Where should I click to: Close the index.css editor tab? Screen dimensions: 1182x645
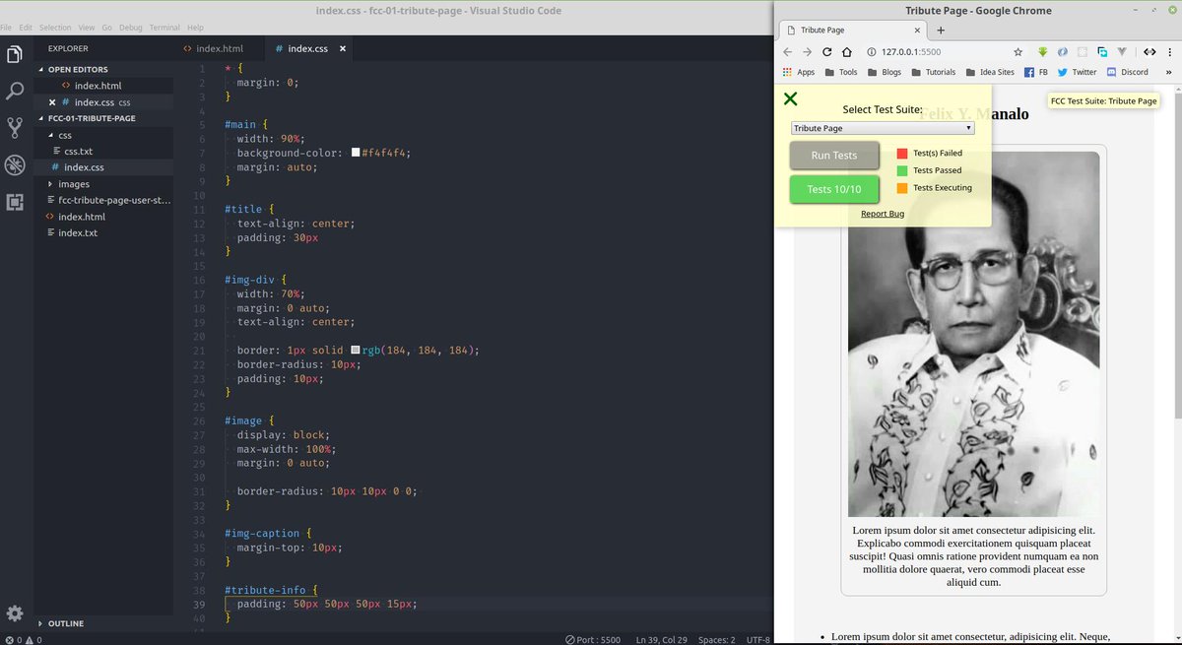(x=342, y=48)
